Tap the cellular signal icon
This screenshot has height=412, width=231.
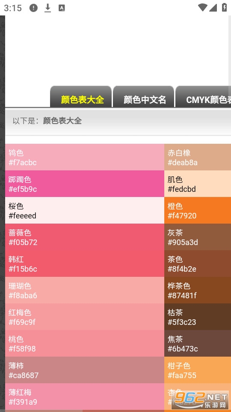pos(213,8)
